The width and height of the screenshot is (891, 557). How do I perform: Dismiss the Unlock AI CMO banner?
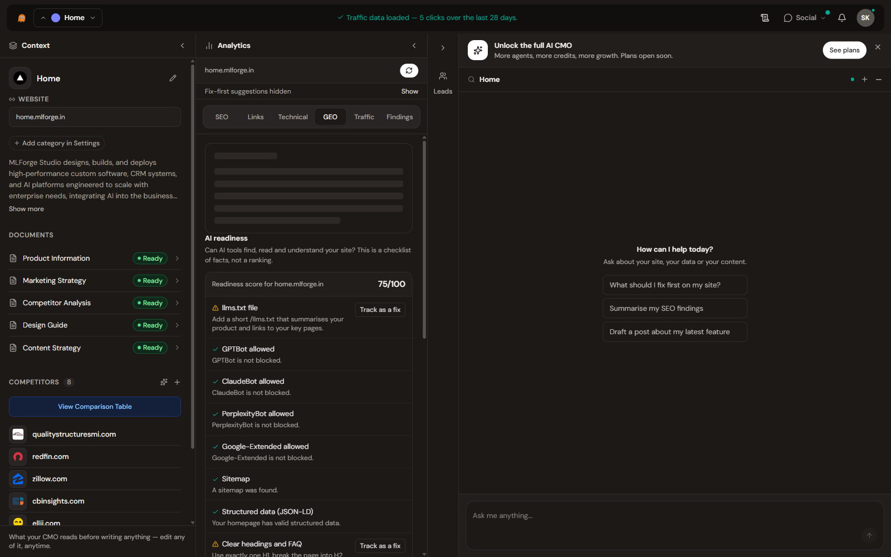pos(878,47)
